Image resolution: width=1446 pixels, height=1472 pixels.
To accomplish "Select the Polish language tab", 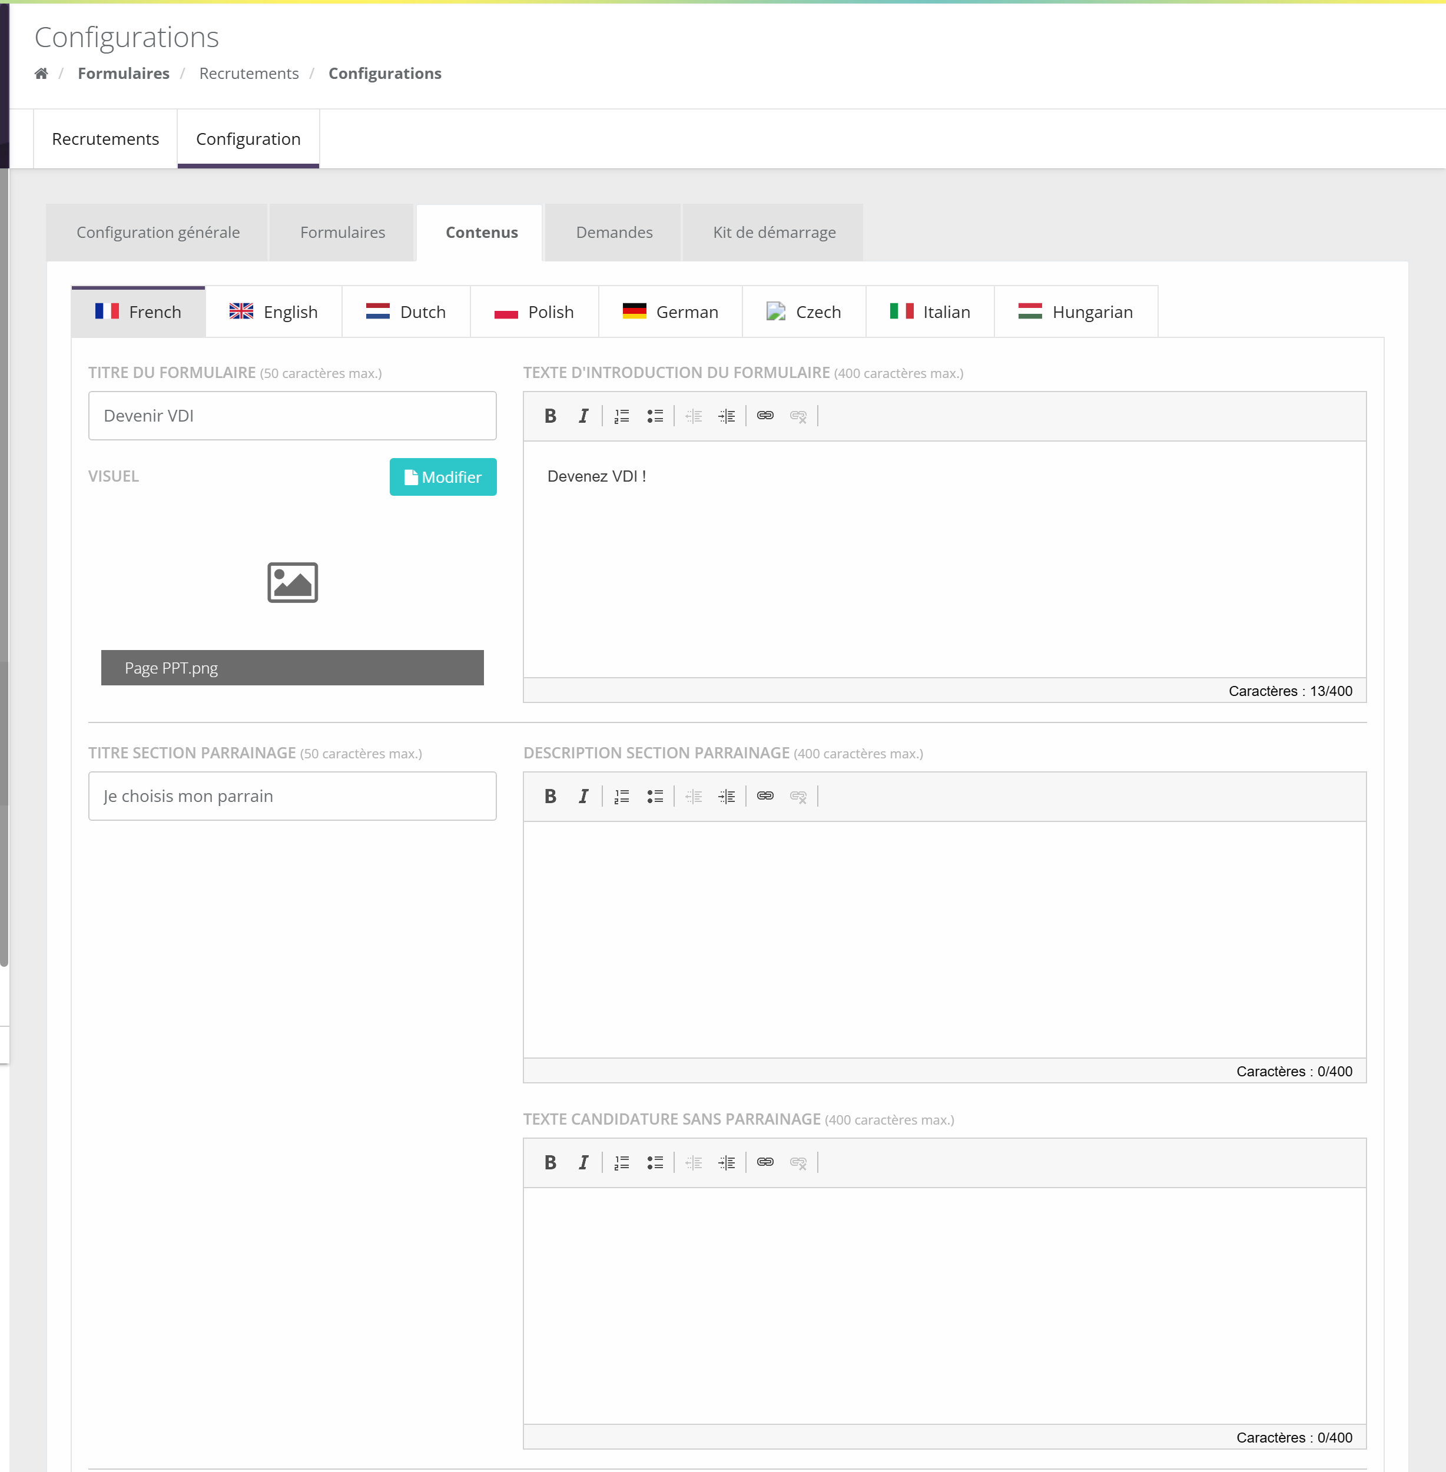I will 535,312.
